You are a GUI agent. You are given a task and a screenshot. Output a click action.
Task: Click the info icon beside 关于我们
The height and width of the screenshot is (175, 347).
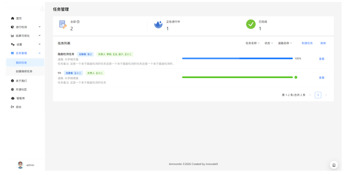pos(13,81)
